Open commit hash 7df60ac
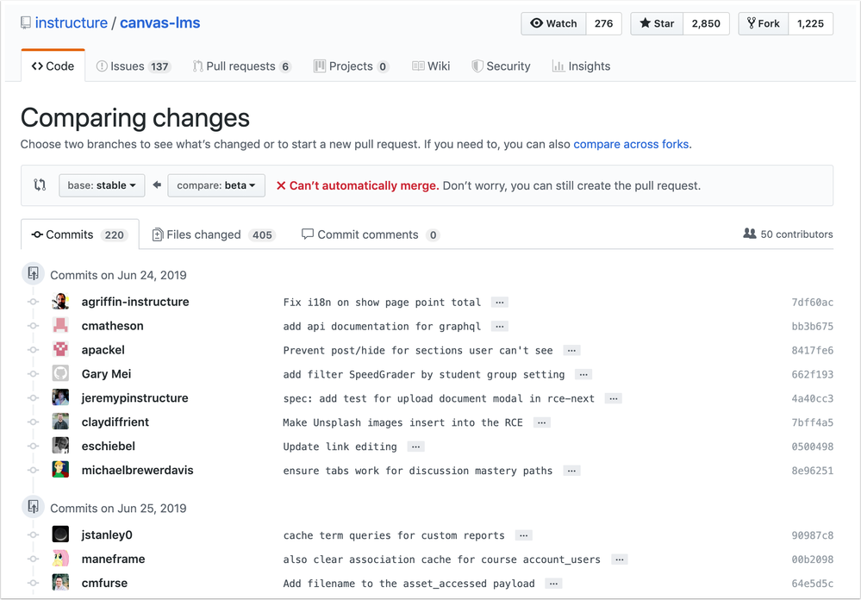Image resolution: width=861 pixels, height=600 pixels. pos(812,303)
